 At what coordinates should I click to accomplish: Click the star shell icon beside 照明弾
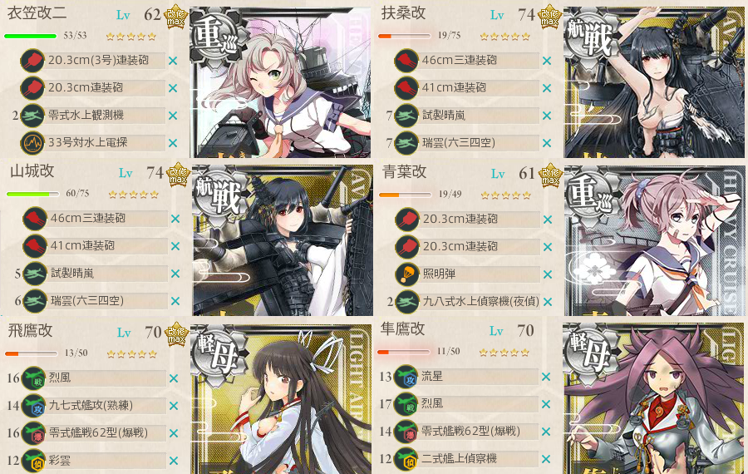[x=407, y=274]
